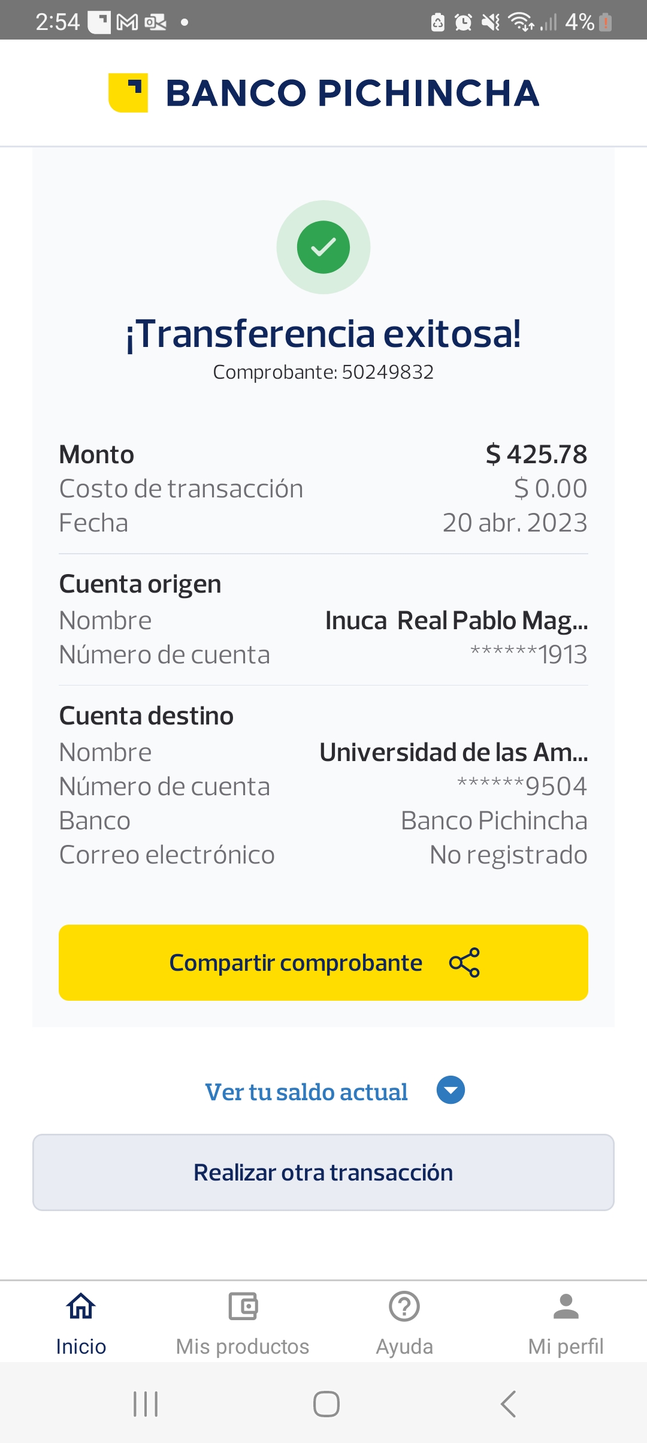Viewport: 647px width, 1443px height.
Task: Tap Realizar otra transacción button
Action: [323, 1172]
